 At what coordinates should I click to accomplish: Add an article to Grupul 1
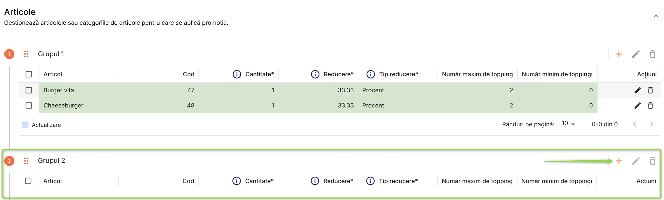[x=619, y=54]
